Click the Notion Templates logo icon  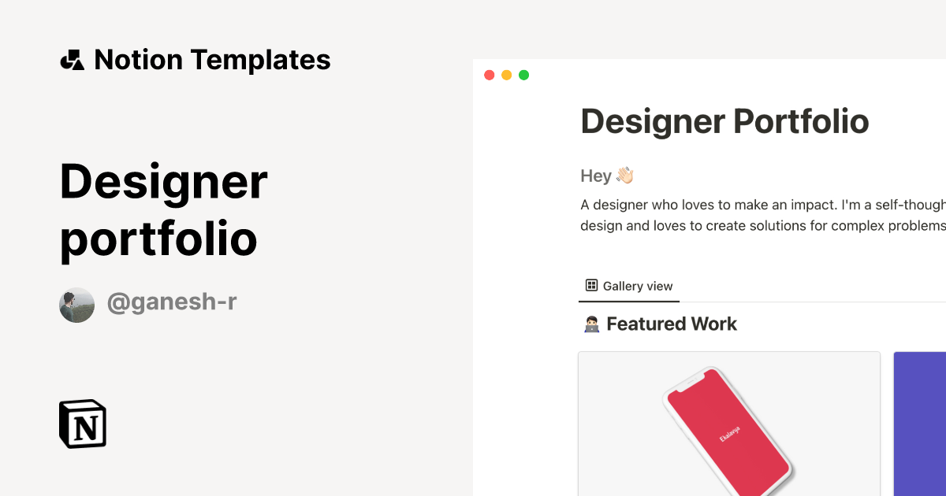(73, 59)
